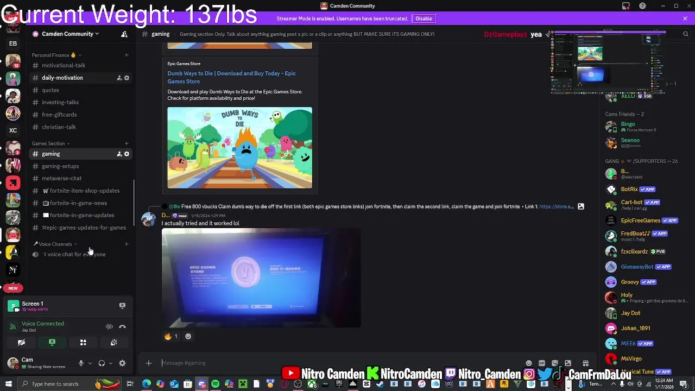Click the fire emoji reaction

pos(171,336)
